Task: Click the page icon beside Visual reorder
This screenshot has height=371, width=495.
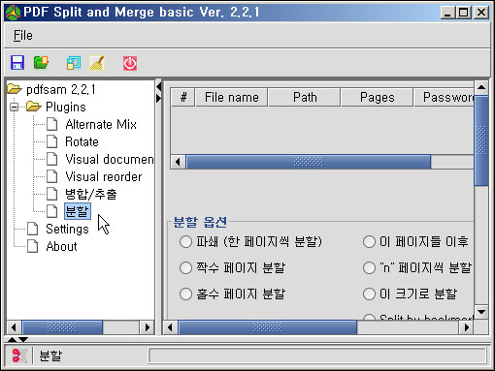Action: pos(51,176)
